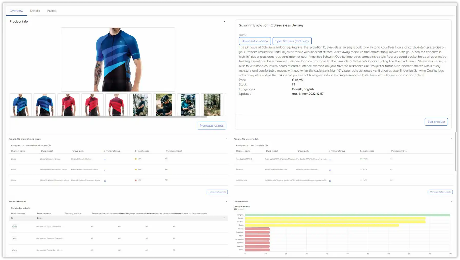This screenshot has width=460, height=260.
Task: Select the first red jersey thumbnail
Action: coord(69,105)
